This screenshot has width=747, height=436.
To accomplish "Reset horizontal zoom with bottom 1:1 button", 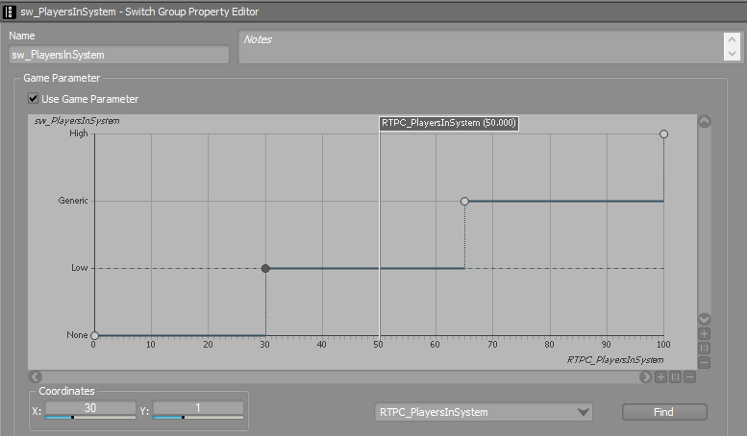I will pyautogui.click(x=675, y=377).
